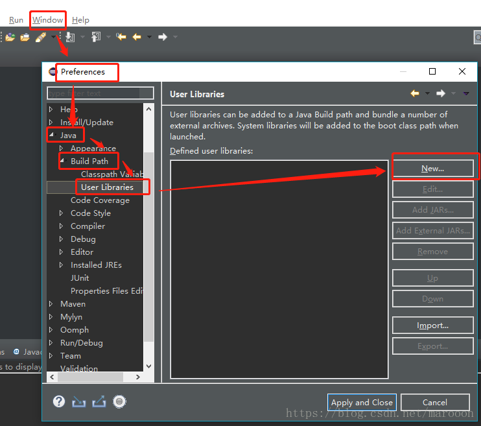The width and height of the screenshot is (481, 426).
Task: Open the Help menu
Action: coord(80,20)
